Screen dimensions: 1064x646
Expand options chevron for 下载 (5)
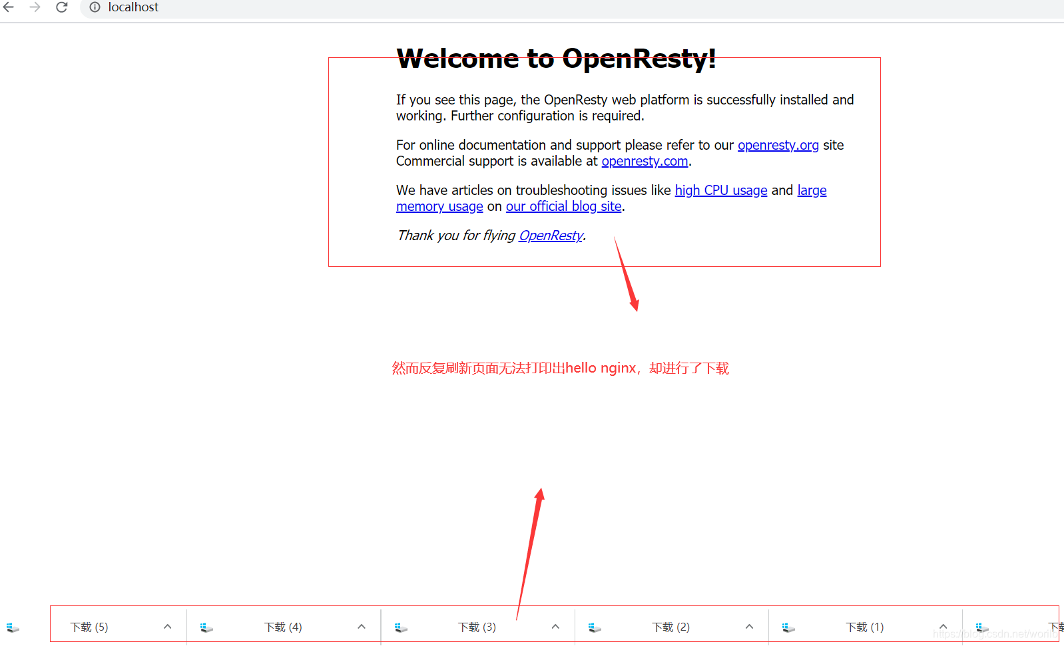(168, 627)
